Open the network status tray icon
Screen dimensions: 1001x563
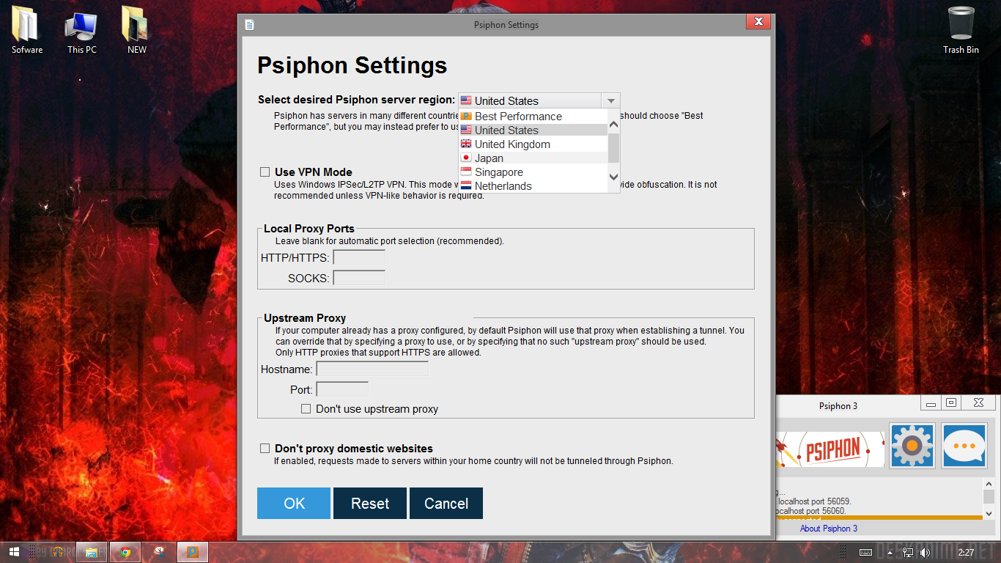[908, 552]
